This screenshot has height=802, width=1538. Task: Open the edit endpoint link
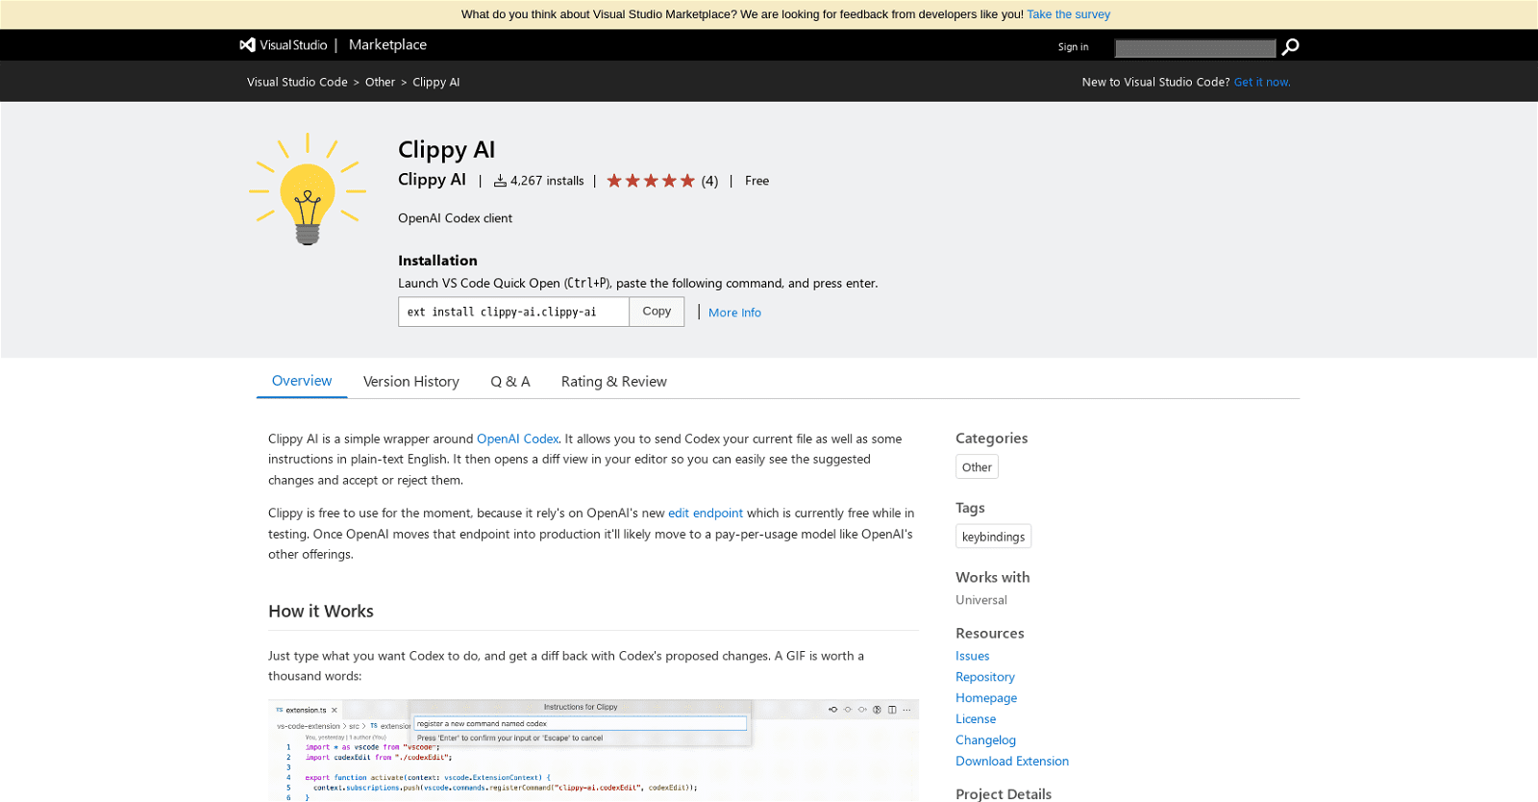(x=706, y=514)
